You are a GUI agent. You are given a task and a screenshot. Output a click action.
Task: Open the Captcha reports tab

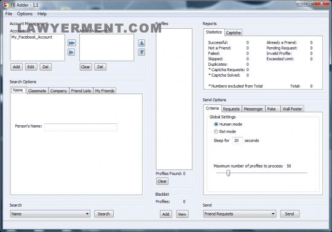[x=233, y=33]
